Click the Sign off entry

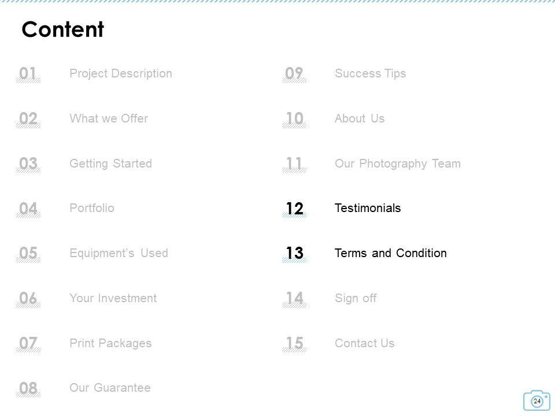[x=355, y=298]
